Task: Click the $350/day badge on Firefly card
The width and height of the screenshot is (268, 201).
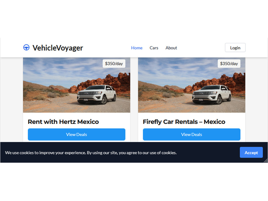Action: (229, 64)
